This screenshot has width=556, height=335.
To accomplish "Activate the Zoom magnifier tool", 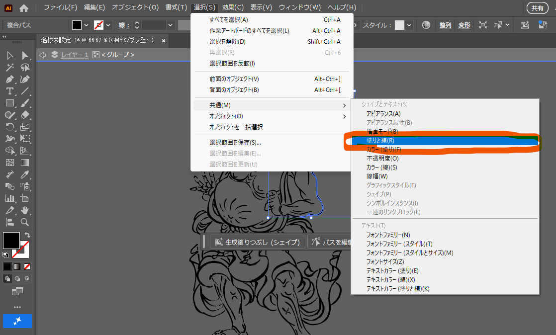I will 25,222.
